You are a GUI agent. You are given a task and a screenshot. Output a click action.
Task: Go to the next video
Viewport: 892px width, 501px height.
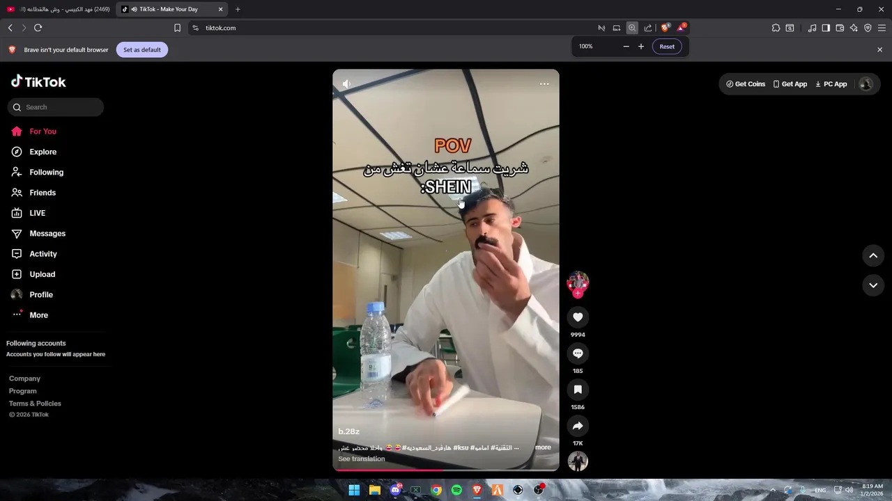[873, 285]
